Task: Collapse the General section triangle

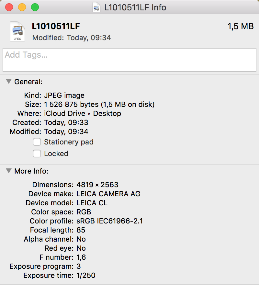Action: (9, 82)
